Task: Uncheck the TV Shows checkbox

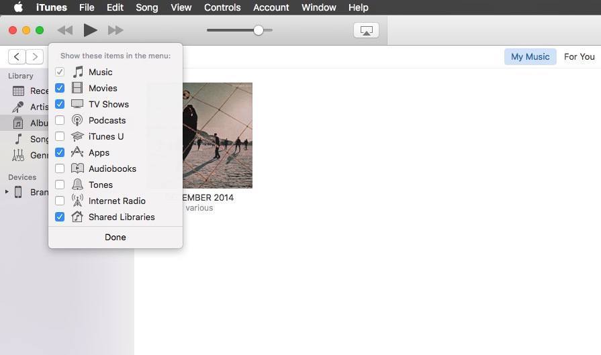Action: click(60, 104)
